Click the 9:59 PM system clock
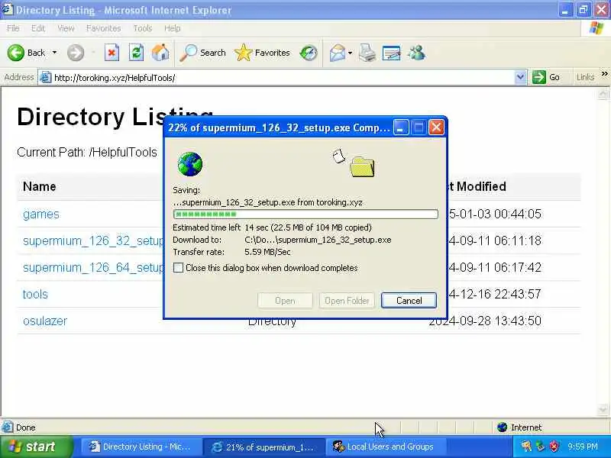The image size is (611, 458). point(583,447)
